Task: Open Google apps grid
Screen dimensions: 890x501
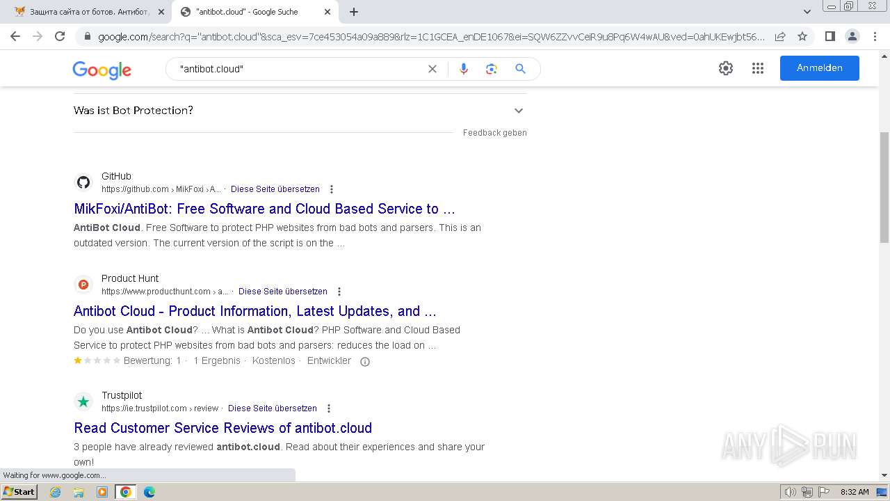Action: coord(758,68)
